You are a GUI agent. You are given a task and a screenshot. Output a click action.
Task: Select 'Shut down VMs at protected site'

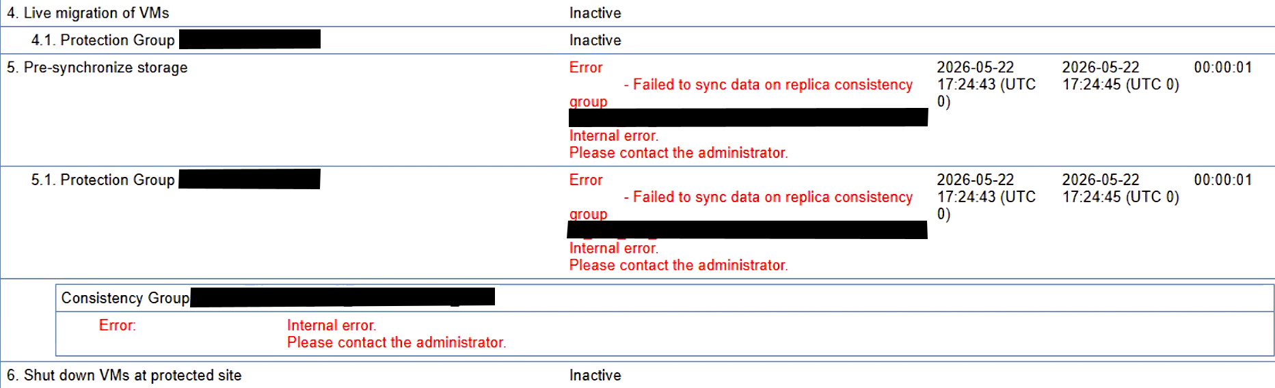124,375
